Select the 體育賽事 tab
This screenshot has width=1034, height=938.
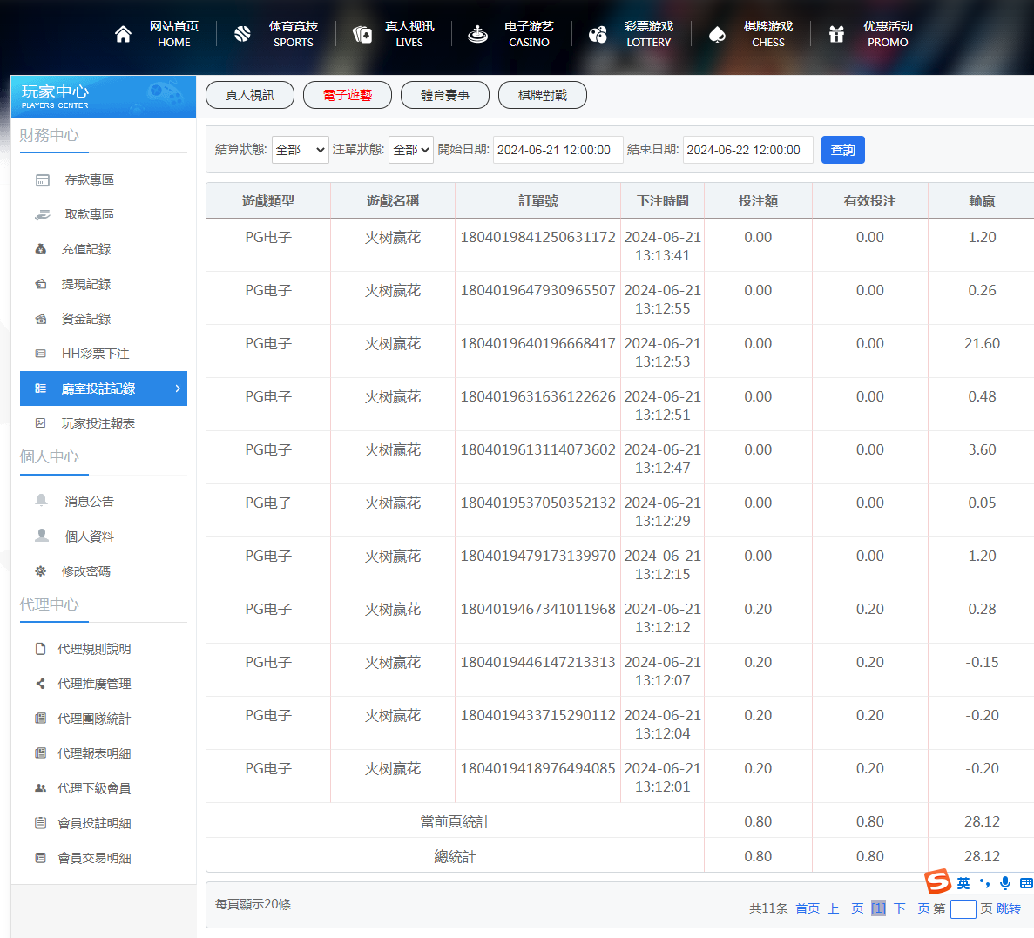point(445,95)
